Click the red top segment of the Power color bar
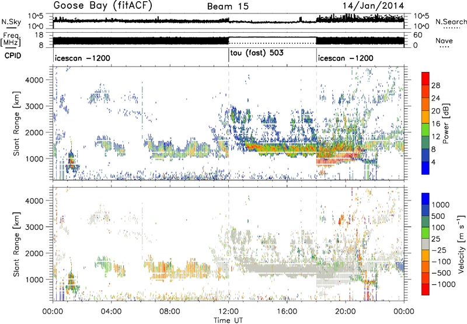467x324 pixels. click(x=426, y=79)
